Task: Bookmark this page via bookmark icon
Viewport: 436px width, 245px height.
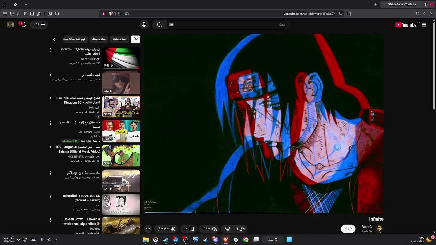Action: point(349,14)
